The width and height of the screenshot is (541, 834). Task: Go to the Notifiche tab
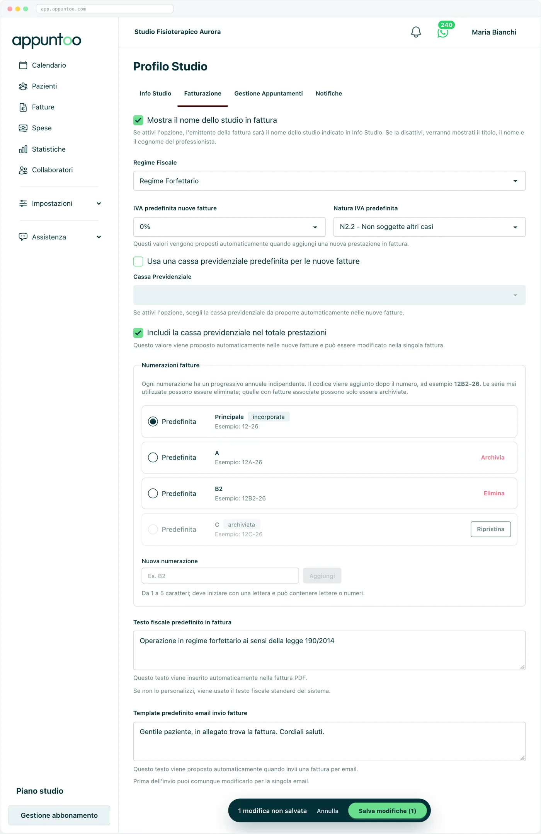pos(329,94)
